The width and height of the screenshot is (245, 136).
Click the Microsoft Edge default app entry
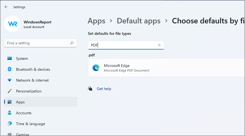pyautogui.click(x=166, y=68)
